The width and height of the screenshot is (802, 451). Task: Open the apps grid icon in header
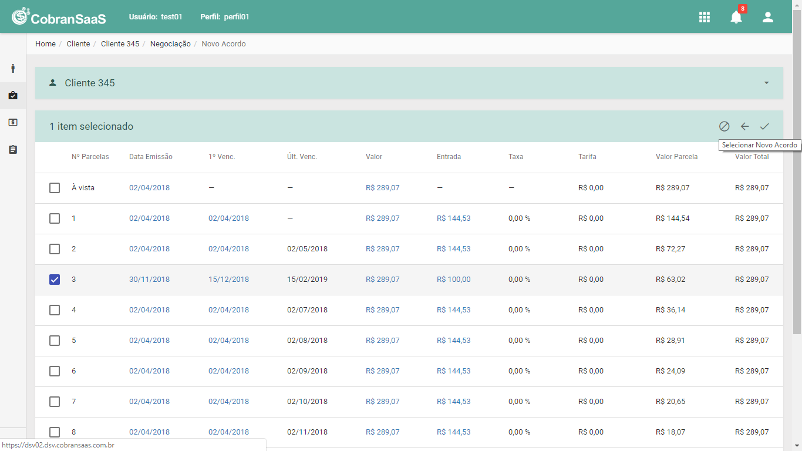[705, 17]
